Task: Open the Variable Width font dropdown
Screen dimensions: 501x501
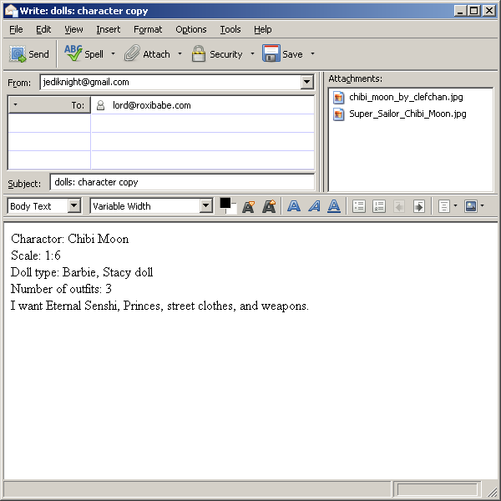Action: tap(206, 206)
